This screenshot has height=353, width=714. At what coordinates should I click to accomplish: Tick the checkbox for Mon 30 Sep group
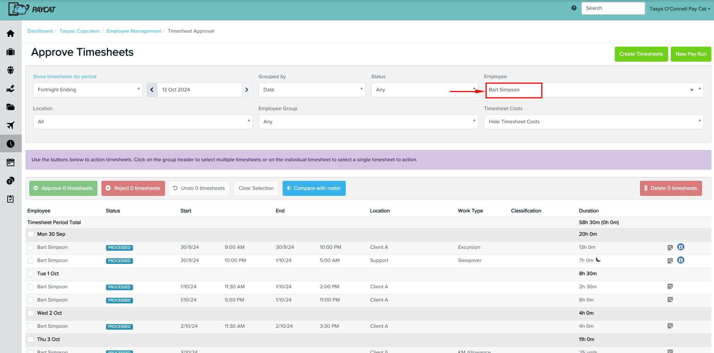point(30,234)
